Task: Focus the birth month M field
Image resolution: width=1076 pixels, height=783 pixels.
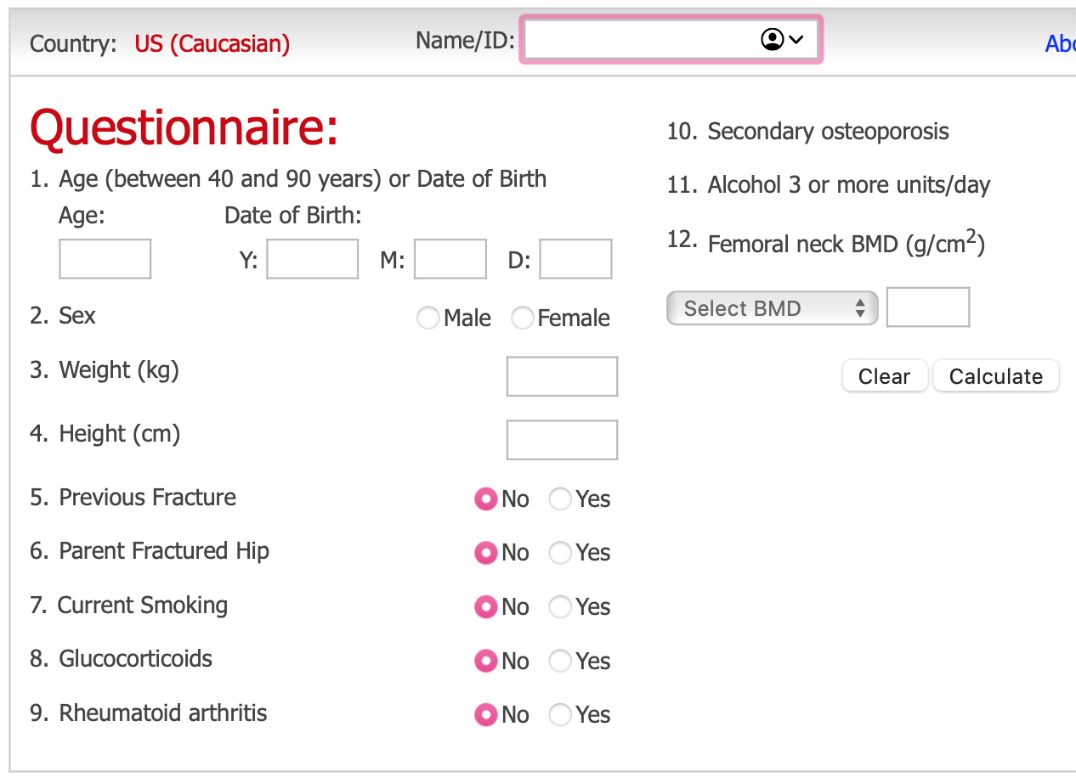Action: tap(450, 259)
